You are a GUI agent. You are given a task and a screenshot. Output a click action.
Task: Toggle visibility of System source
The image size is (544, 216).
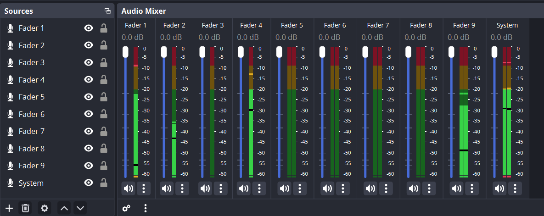click(89, 183)
